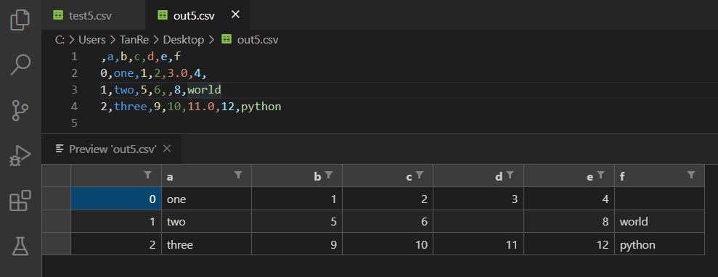
Task: Open filter dropdown for column c
Action: click(x=420, y=175)
